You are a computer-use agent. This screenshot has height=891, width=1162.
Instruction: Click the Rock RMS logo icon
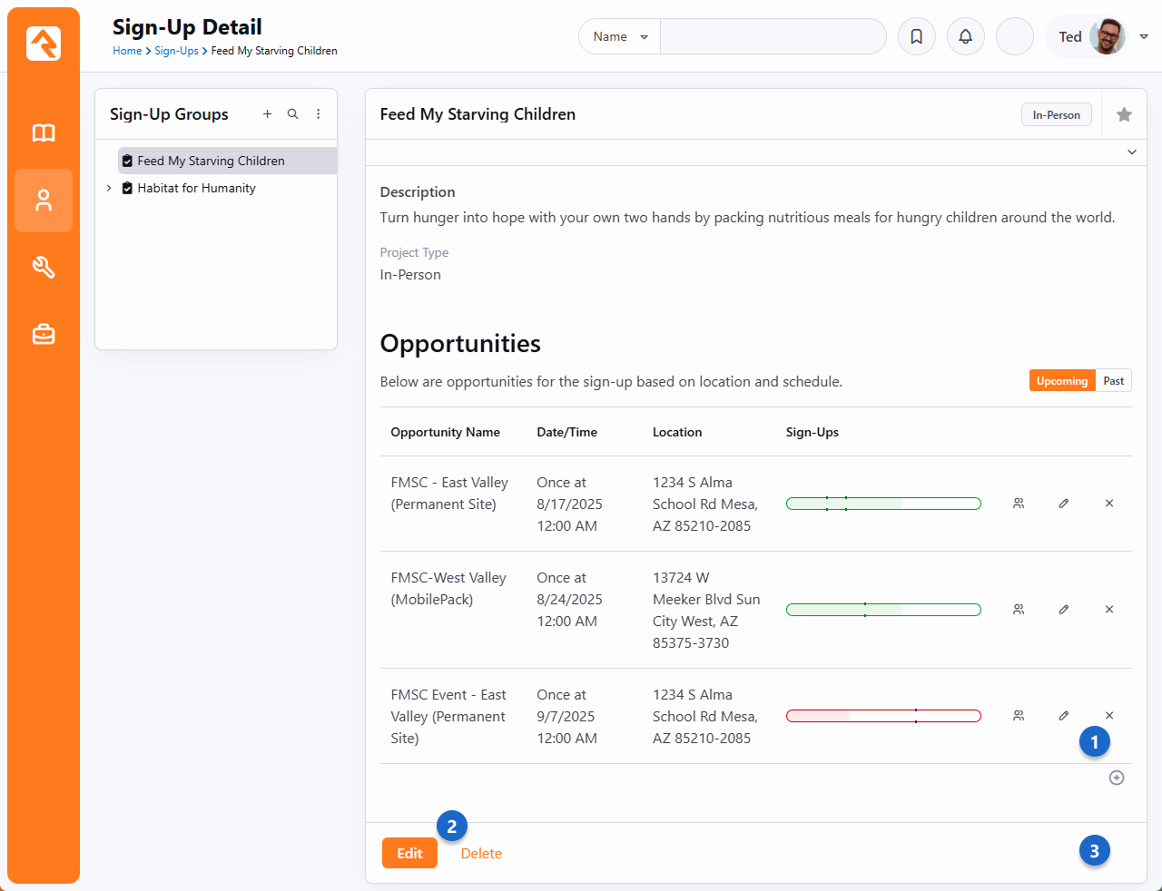pyautogui.click(x=44, y=44)
